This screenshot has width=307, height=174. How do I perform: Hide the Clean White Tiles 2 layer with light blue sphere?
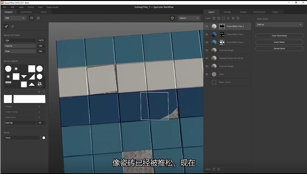206,42
